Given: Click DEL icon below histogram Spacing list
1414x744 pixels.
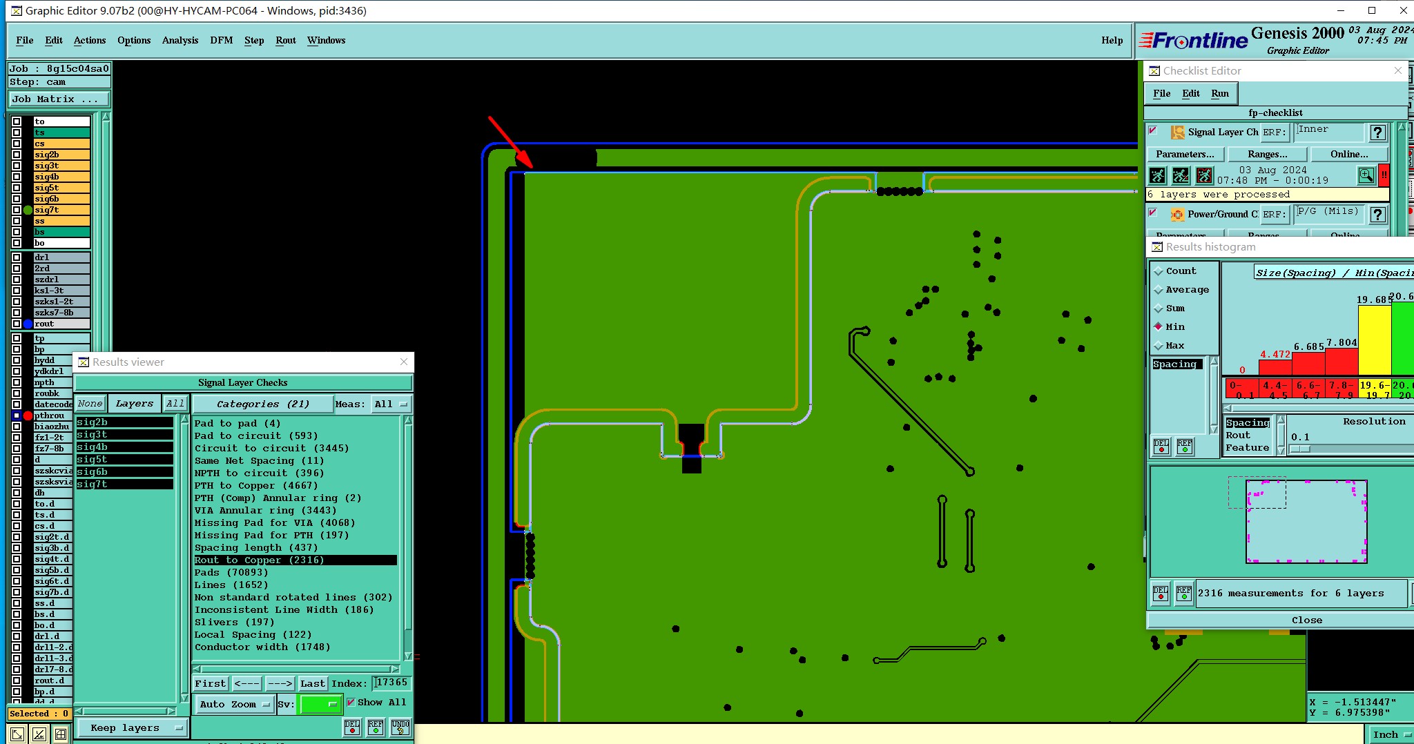Looking at the screenshot, I should [1161, 447].
